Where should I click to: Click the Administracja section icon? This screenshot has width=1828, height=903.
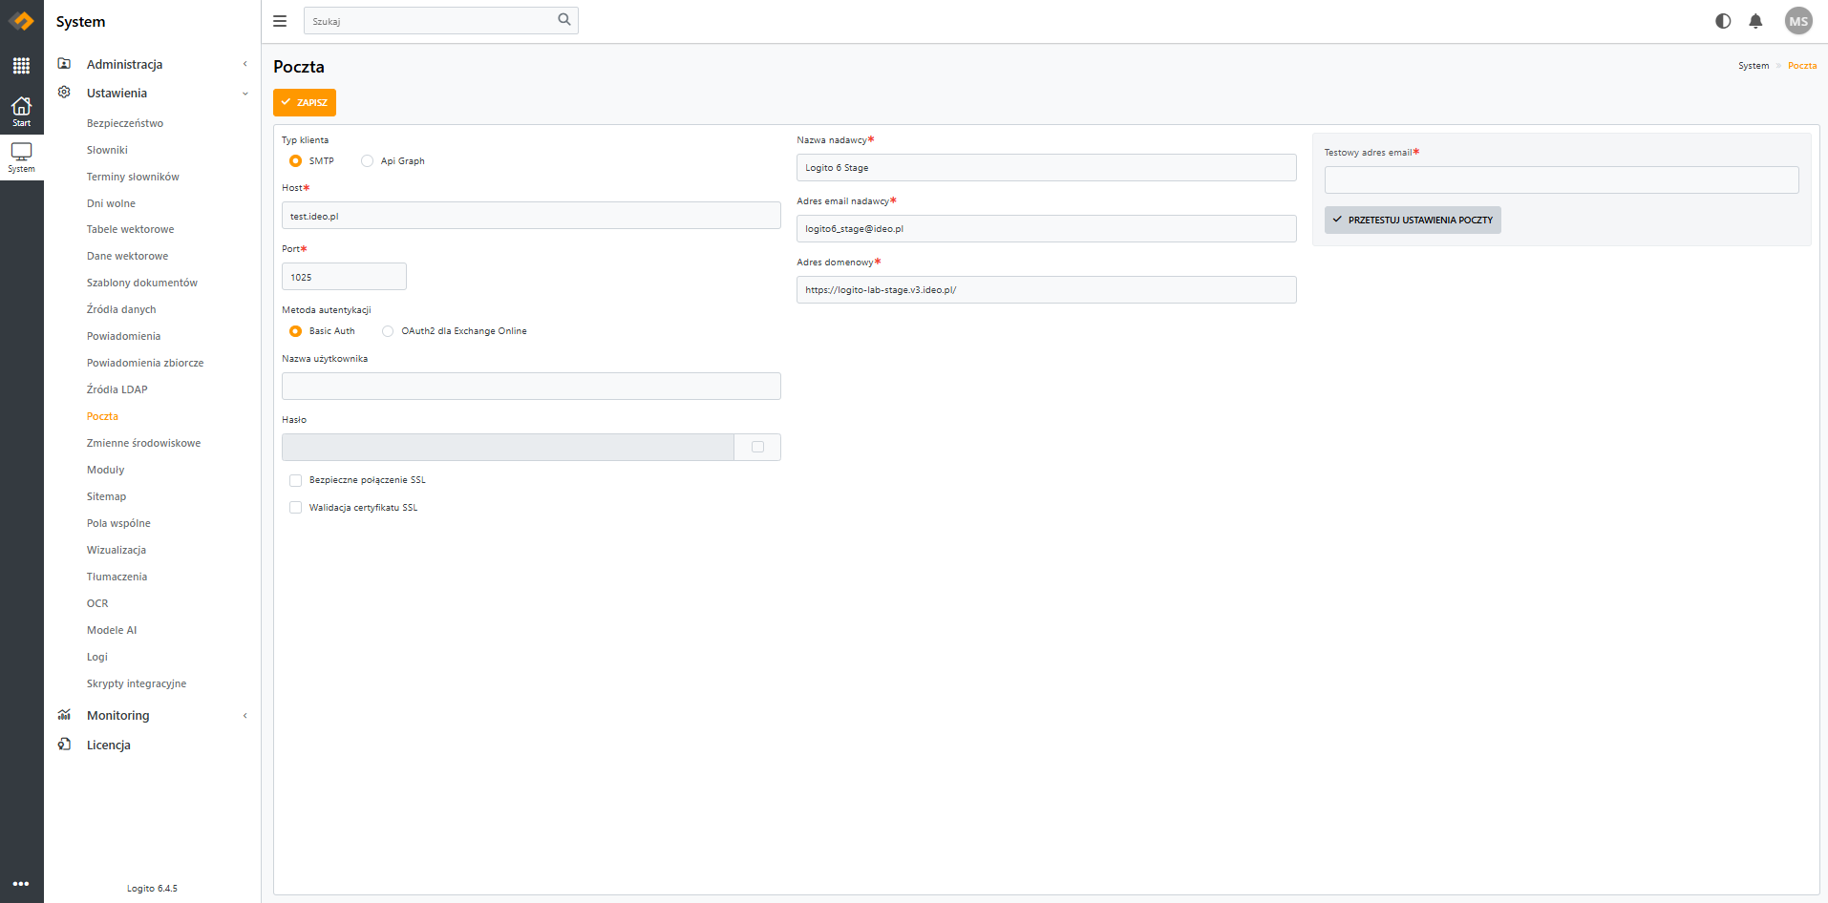pos(64,64)
